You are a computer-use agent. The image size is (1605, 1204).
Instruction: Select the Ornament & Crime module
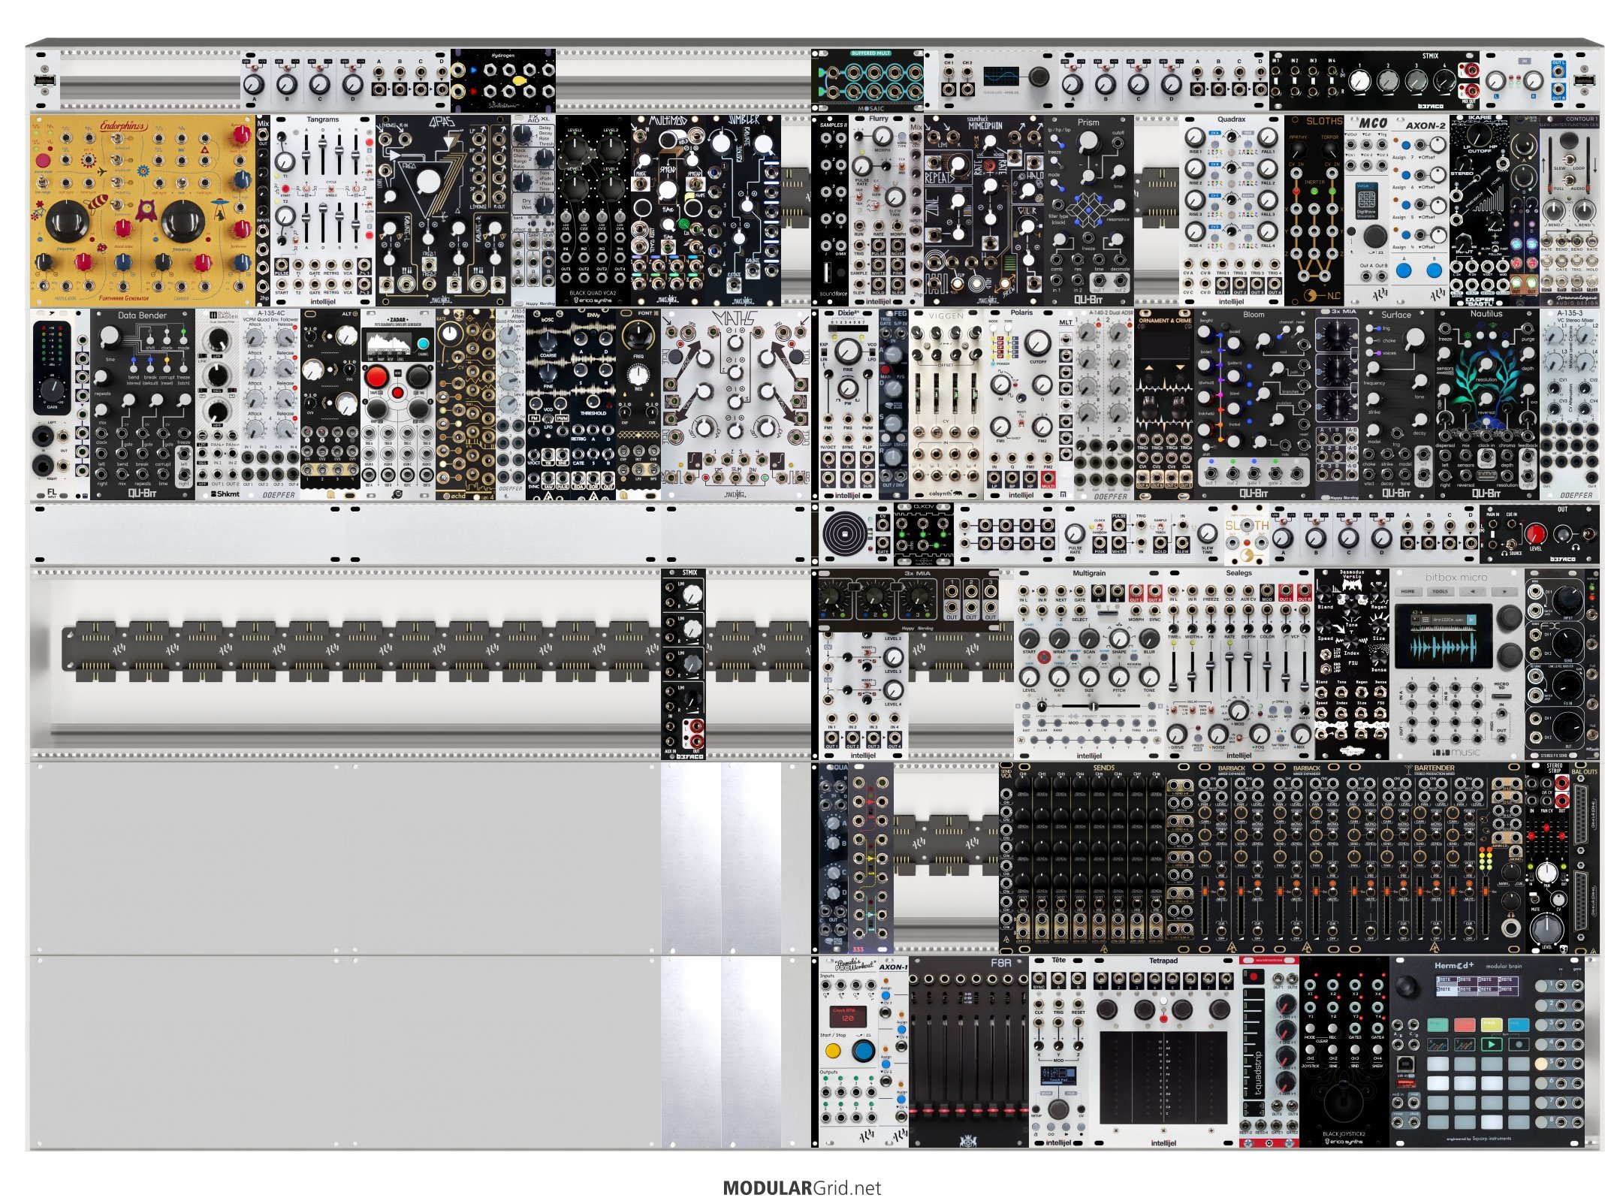(1164, 403)
